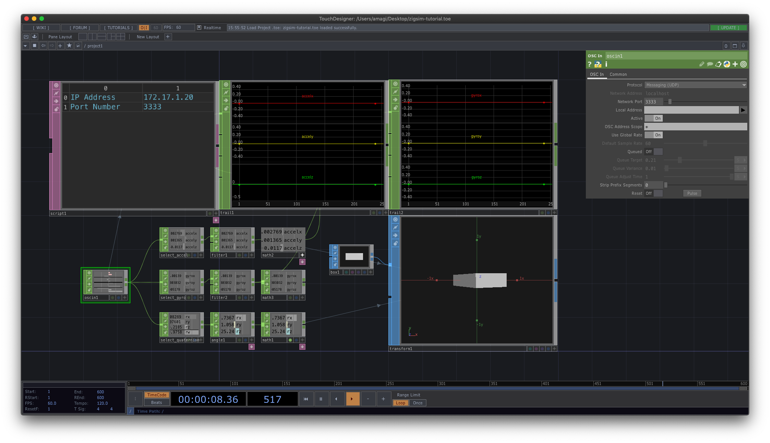The width and height of the screenshot is (770, 443).
Task: Click the Pulse reset button
Action: (x=692, y=193)
